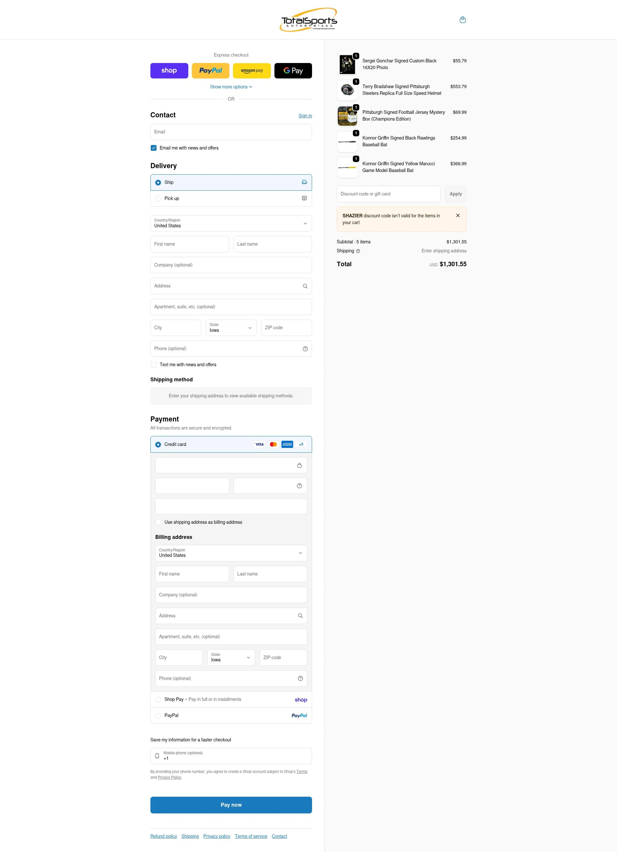Uncheck Email me with news and offers
This screenshot has width=617, height=852.
[x=153, y=148]
